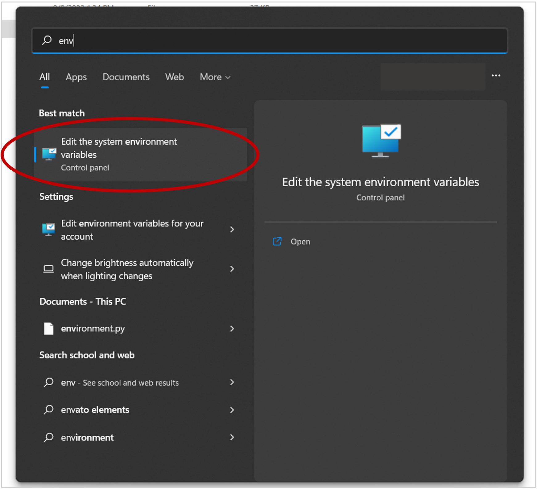Click the laptop icon beside brightness setting

(48, 269)
